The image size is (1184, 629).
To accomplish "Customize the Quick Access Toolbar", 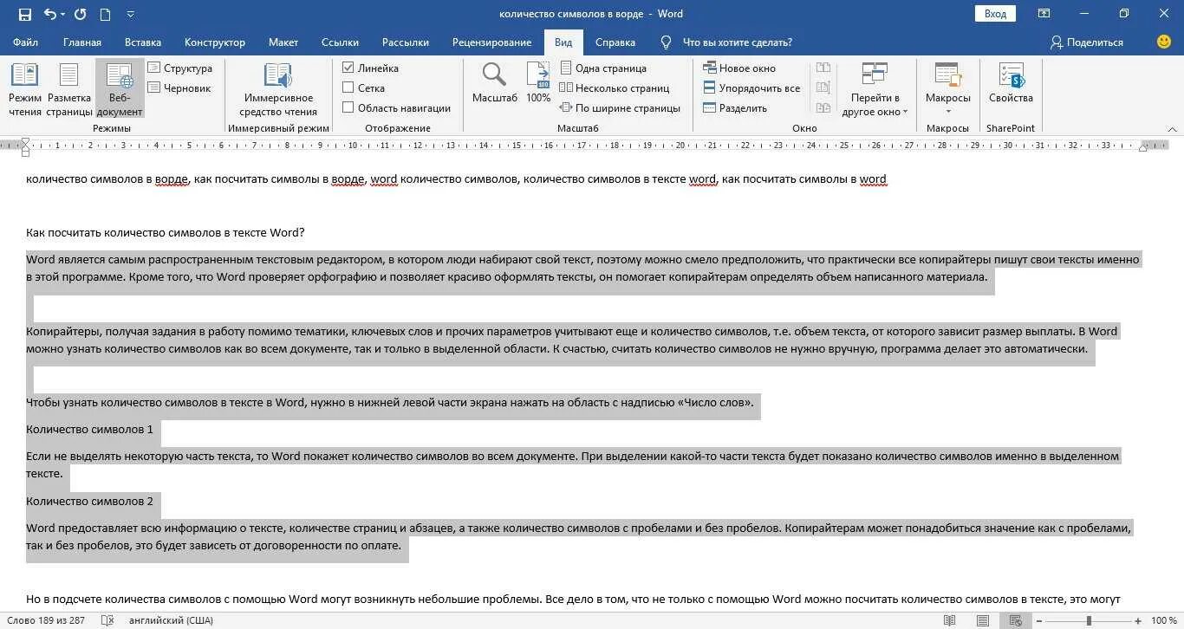I will coord(130,14).
